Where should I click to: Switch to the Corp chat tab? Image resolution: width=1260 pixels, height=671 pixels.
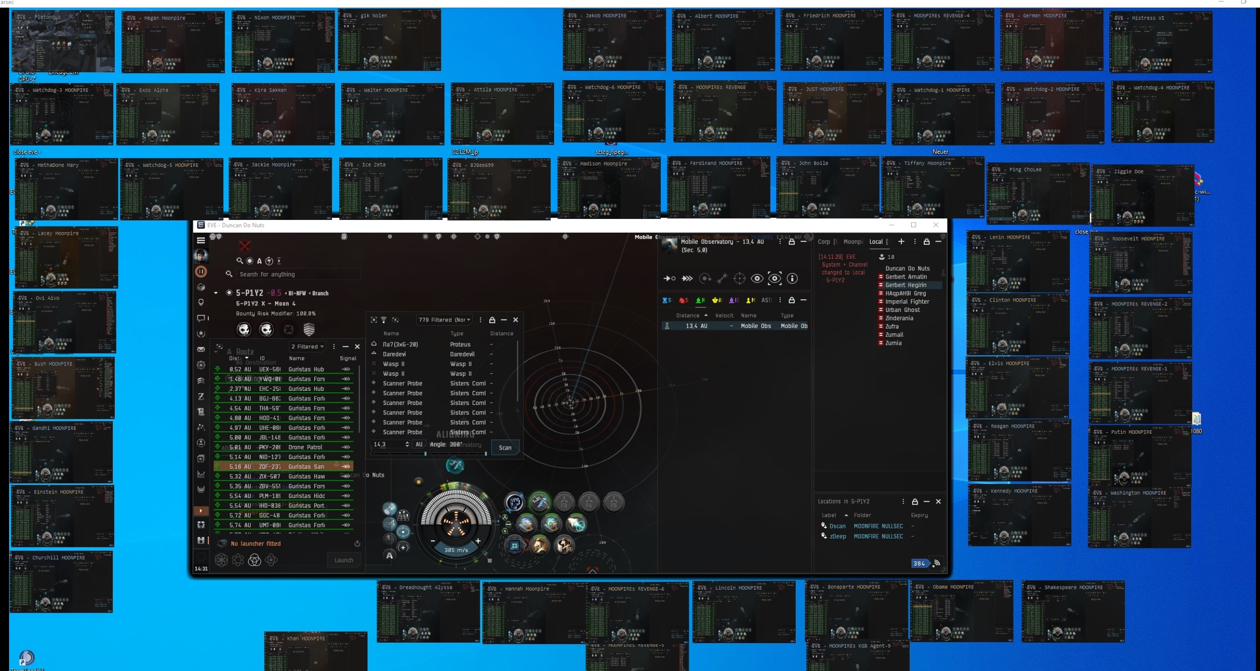(824, 242)
